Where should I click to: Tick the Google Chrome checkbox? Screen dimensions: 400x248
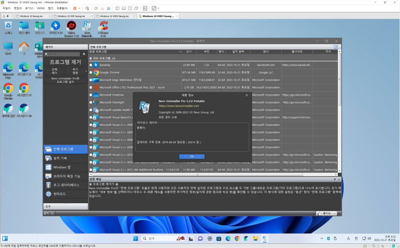click(x=91, y=72)
